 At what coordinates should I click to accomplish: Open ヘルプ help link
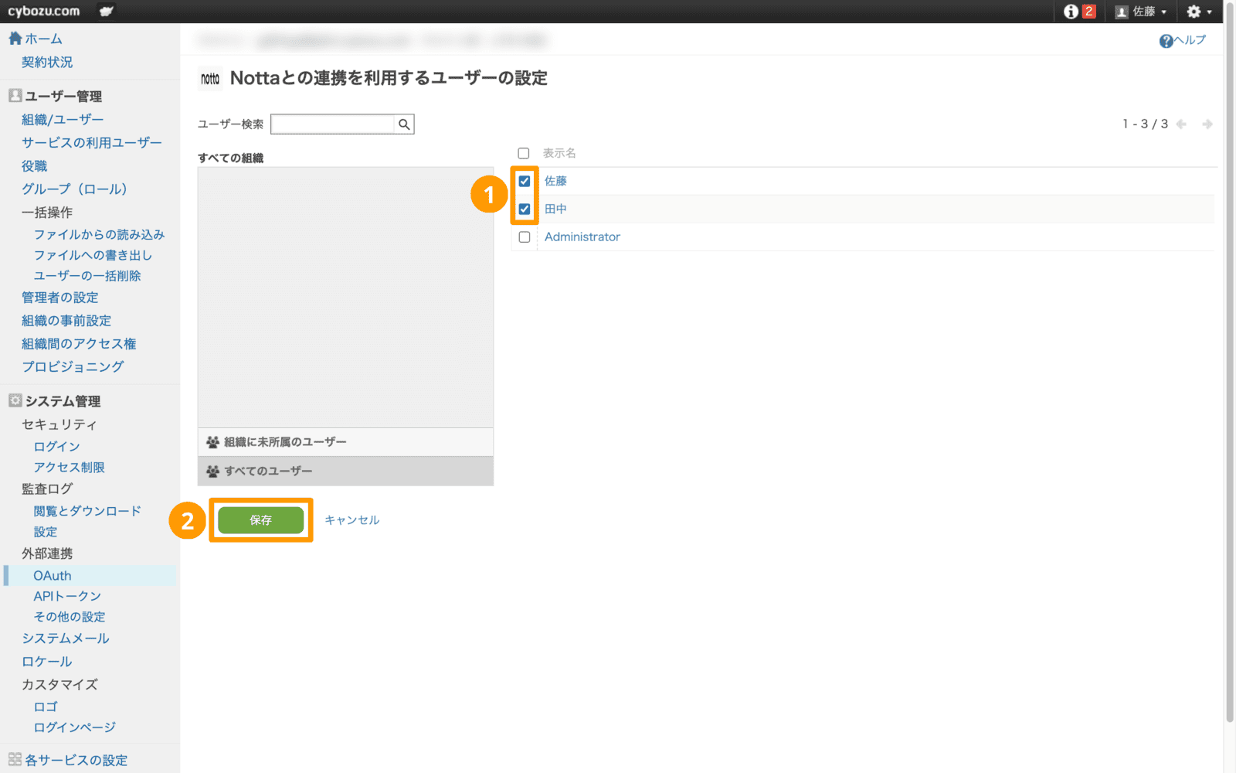(1183, 41)
